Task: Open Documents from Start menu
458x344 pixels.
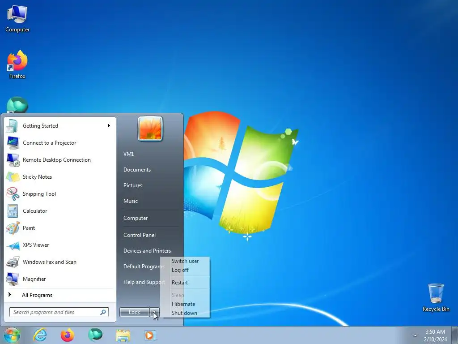Action: tap(137, 170)
